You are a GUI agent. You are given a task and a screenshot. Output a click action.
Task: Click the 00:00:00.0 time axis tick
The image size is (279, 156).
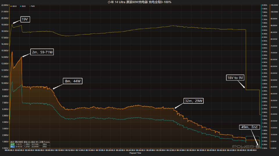9,150
